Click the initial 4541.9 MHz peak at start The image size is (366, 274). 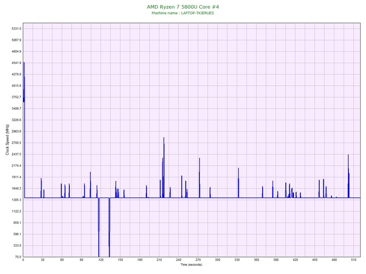pyautogui.click(x=24, y=82)
